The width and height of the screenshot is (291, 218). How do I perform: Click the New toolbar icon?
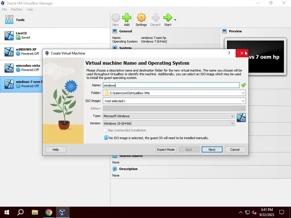click(x=115, y=18)
